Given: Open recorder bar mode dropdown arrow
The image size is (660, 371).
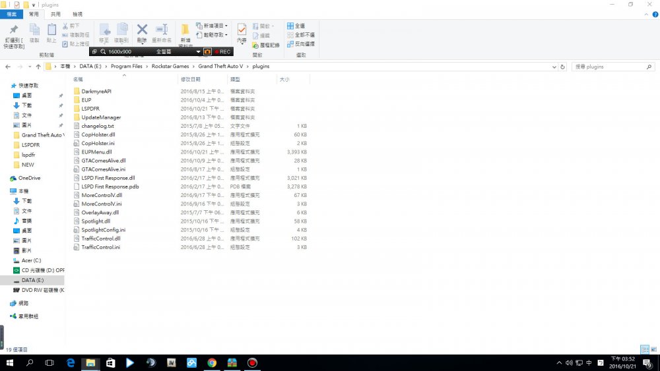Looking at the screenshot, I should click(x=198, y=51).
